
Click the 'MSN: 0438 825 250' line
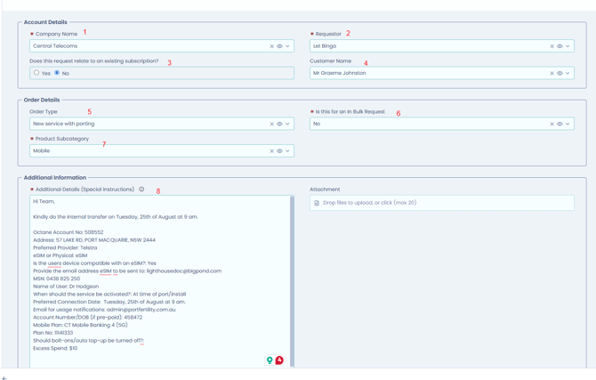[x=56, y=279]
